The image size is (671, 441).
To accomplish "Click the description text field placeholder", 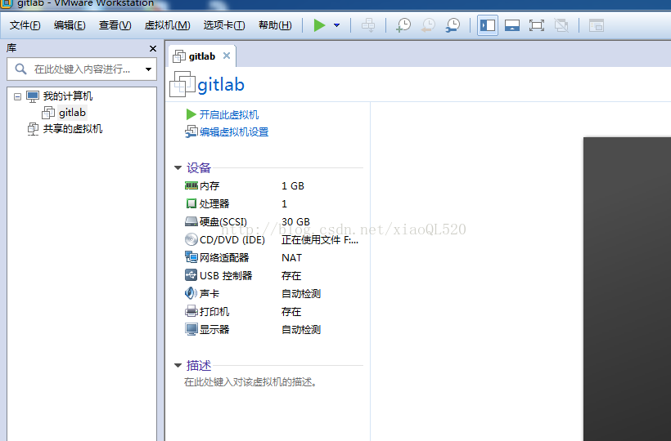I will tap(250, 382).
